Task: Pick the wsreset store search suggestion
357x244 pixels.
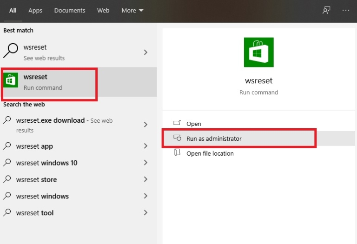Action: (36, 179)
